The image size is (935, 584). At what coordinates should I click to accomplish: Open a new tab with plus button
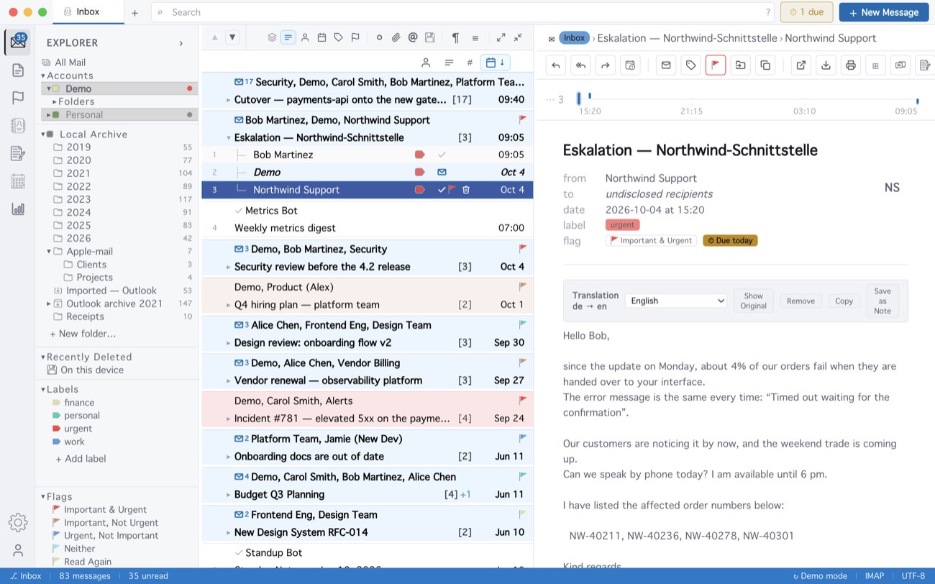tap(134, 13)
